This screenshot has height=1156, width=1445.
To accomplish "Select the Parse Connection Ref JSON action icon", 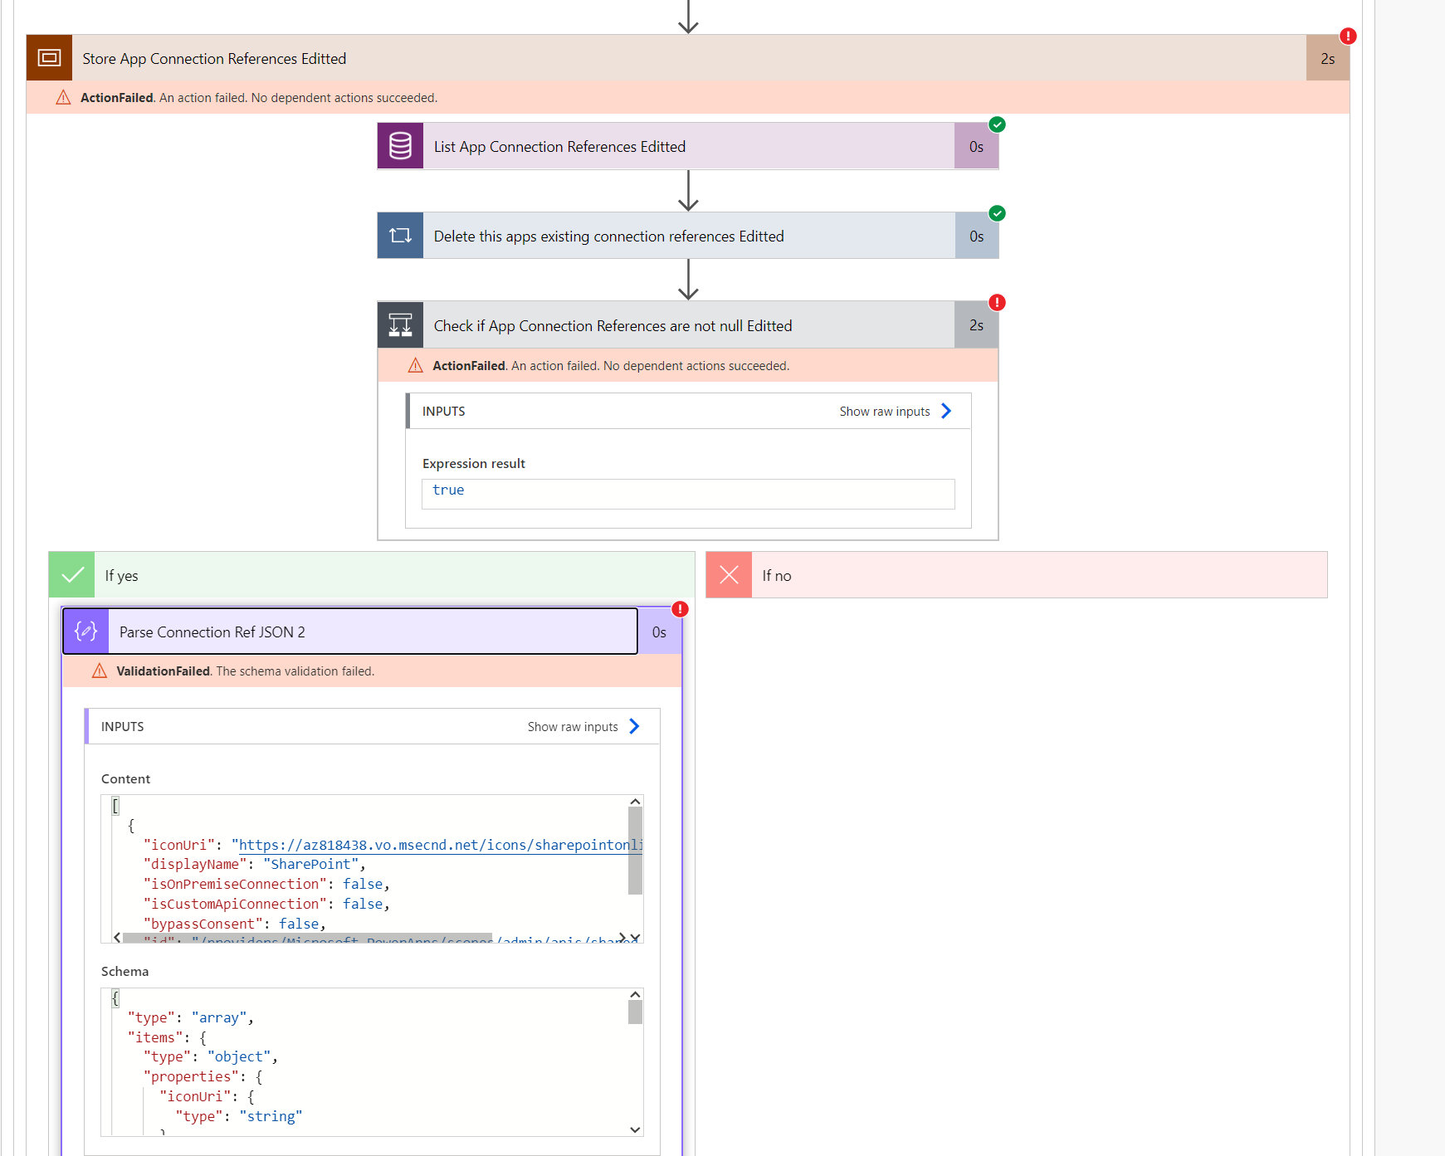I will tap(85, 631).
